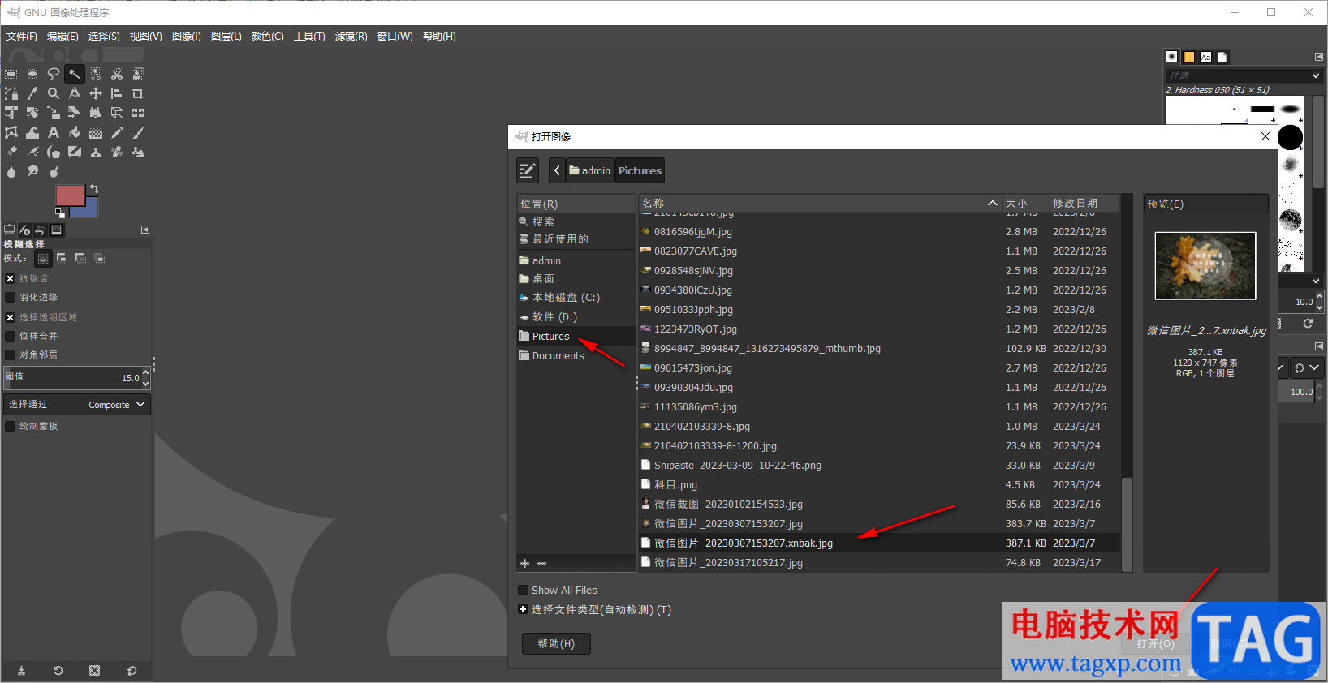Increase the 阈值 threshold spinner value
The image size is (1328, 683).
[x=146, y=373]
